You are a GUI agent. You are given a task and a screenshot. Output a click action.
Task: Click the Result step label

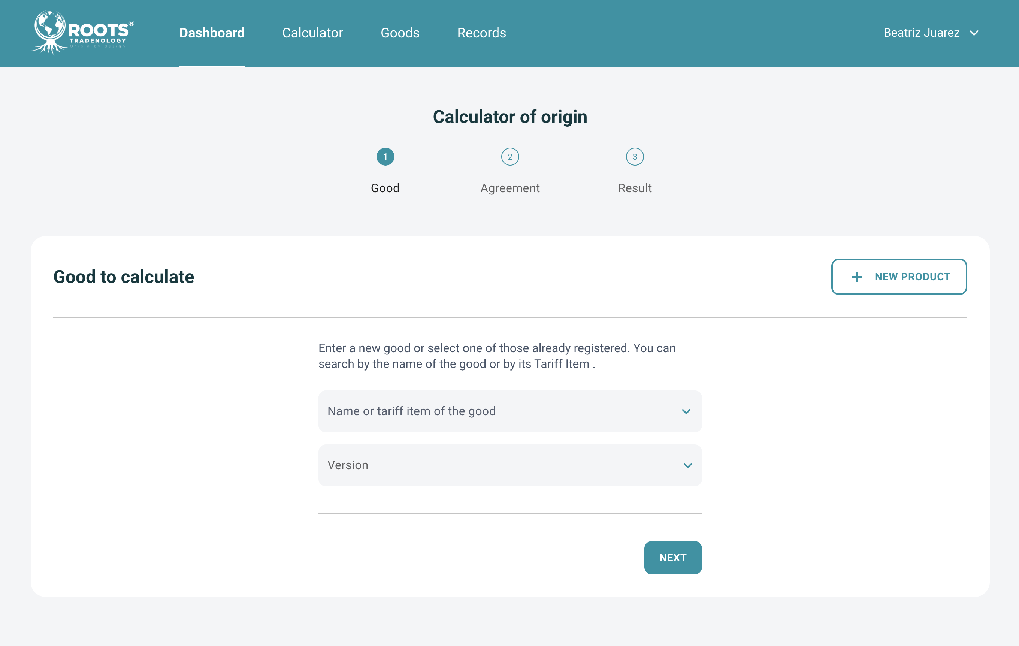pyautogui.click(x=634, y=188)
